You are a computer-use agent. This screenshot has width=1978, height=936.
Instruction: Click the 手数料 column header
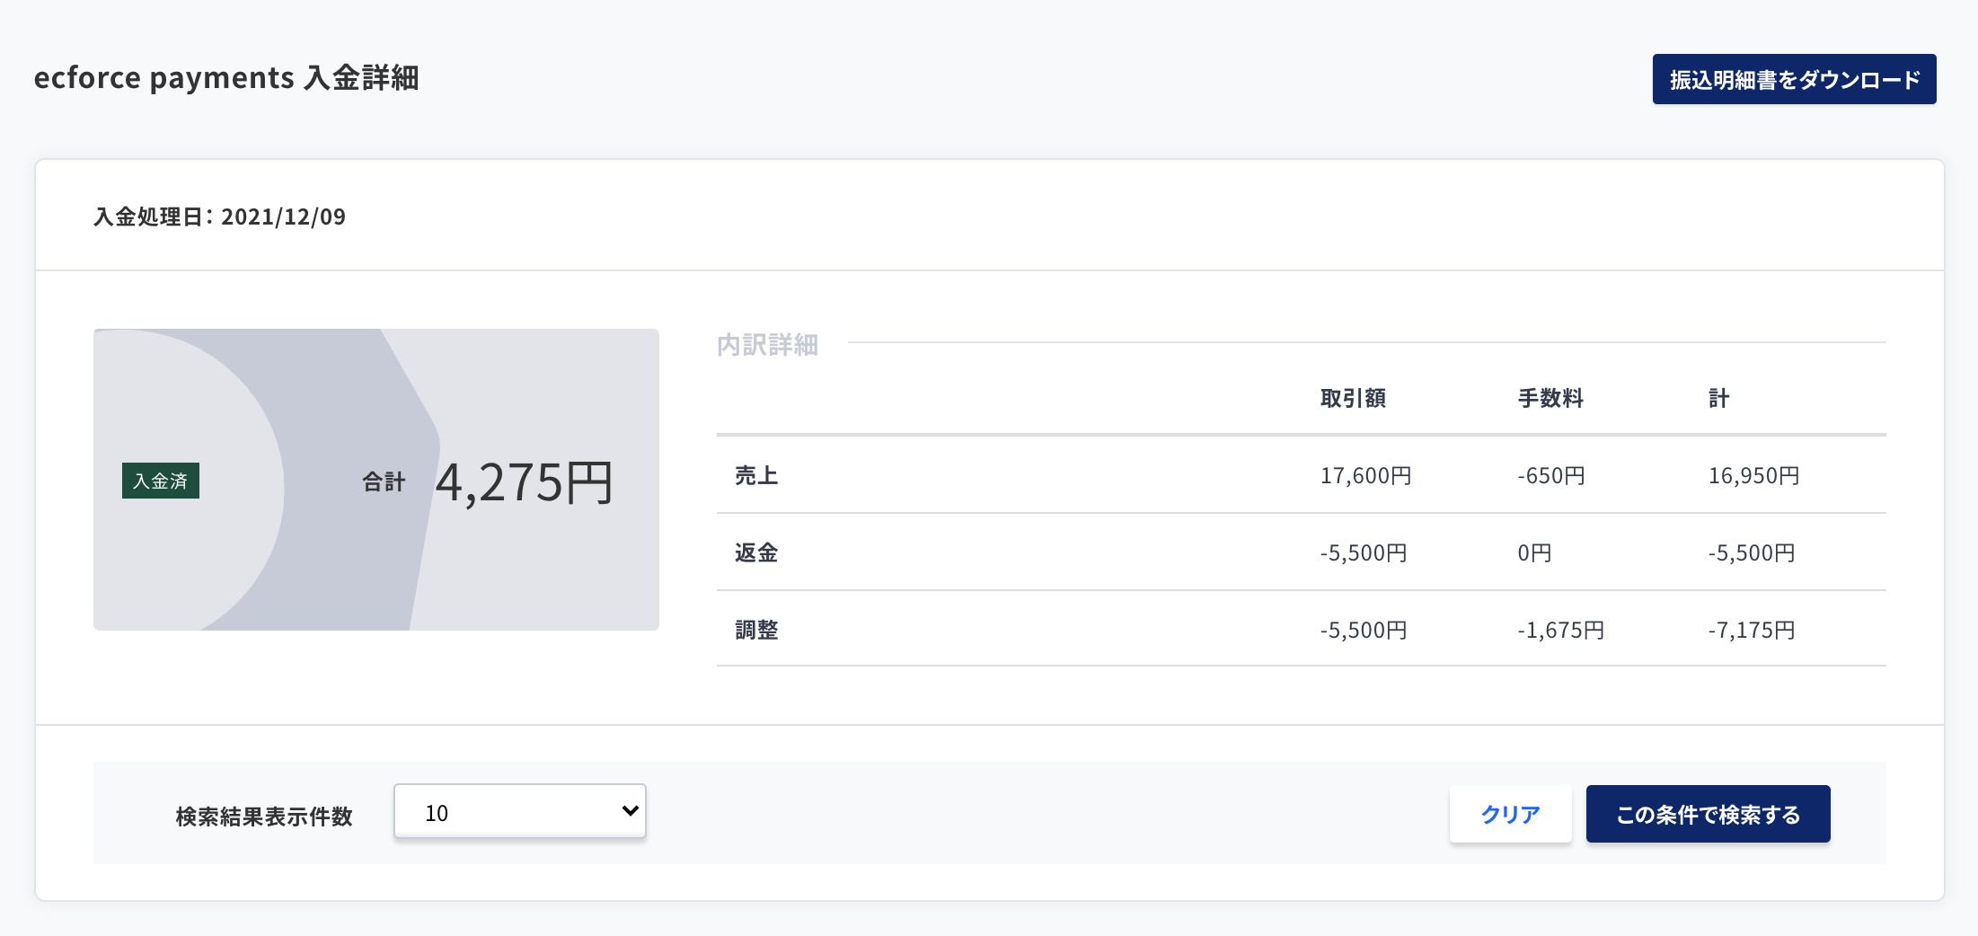point(1550,398)
